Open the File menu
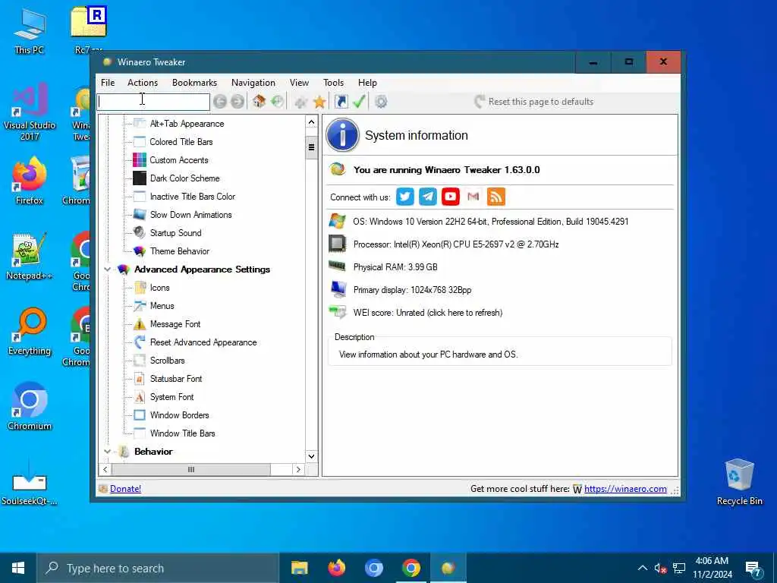 tap(108, 83)
